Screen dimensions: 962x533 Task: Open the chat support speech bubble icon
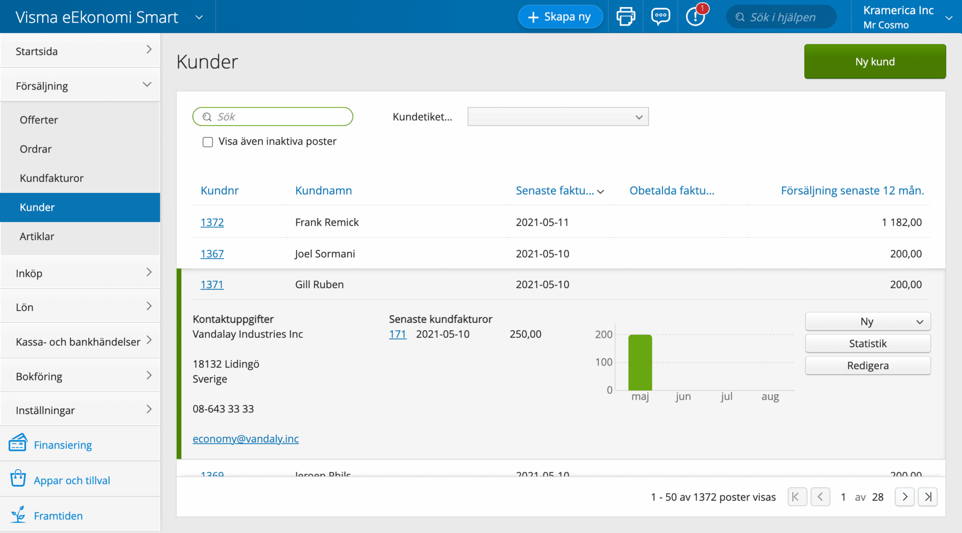click(x=660, y=17)
